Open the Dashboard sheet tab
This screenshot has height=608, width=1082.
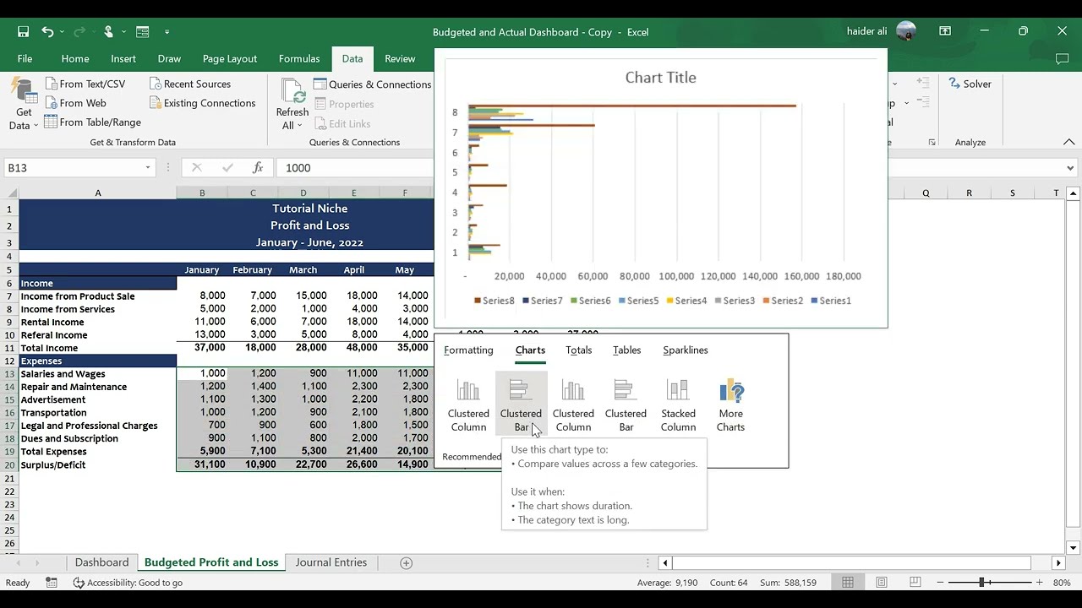pos(101,562)
